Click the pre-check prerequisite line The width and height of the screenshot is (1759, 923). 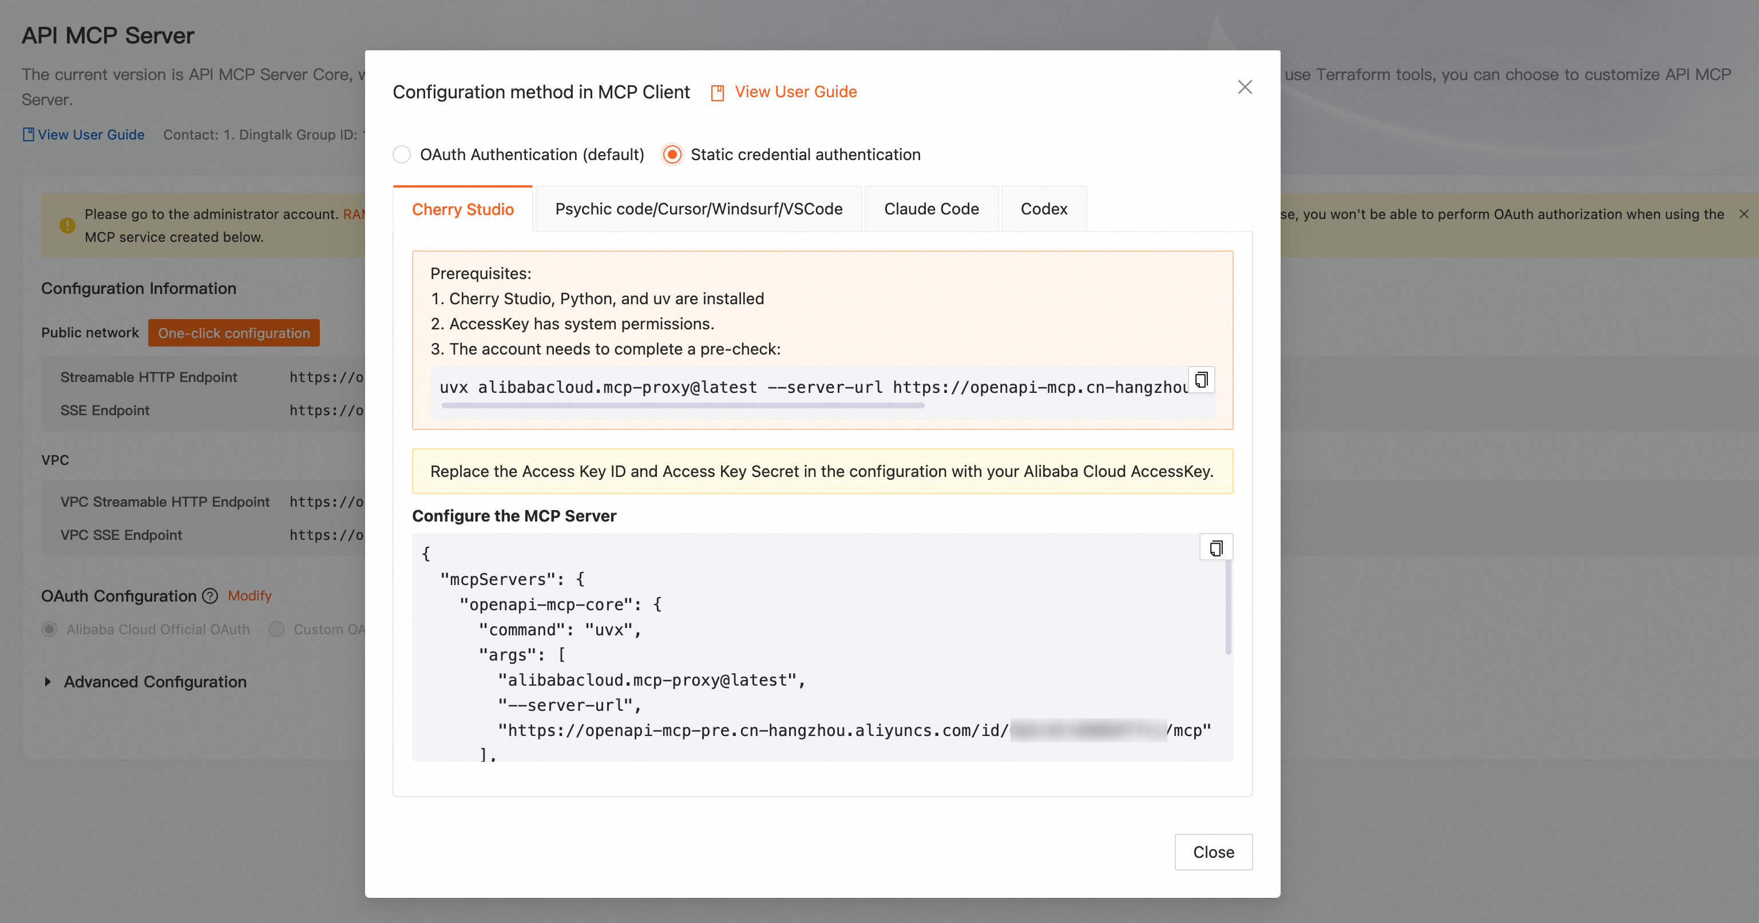(x=605, y=349)
